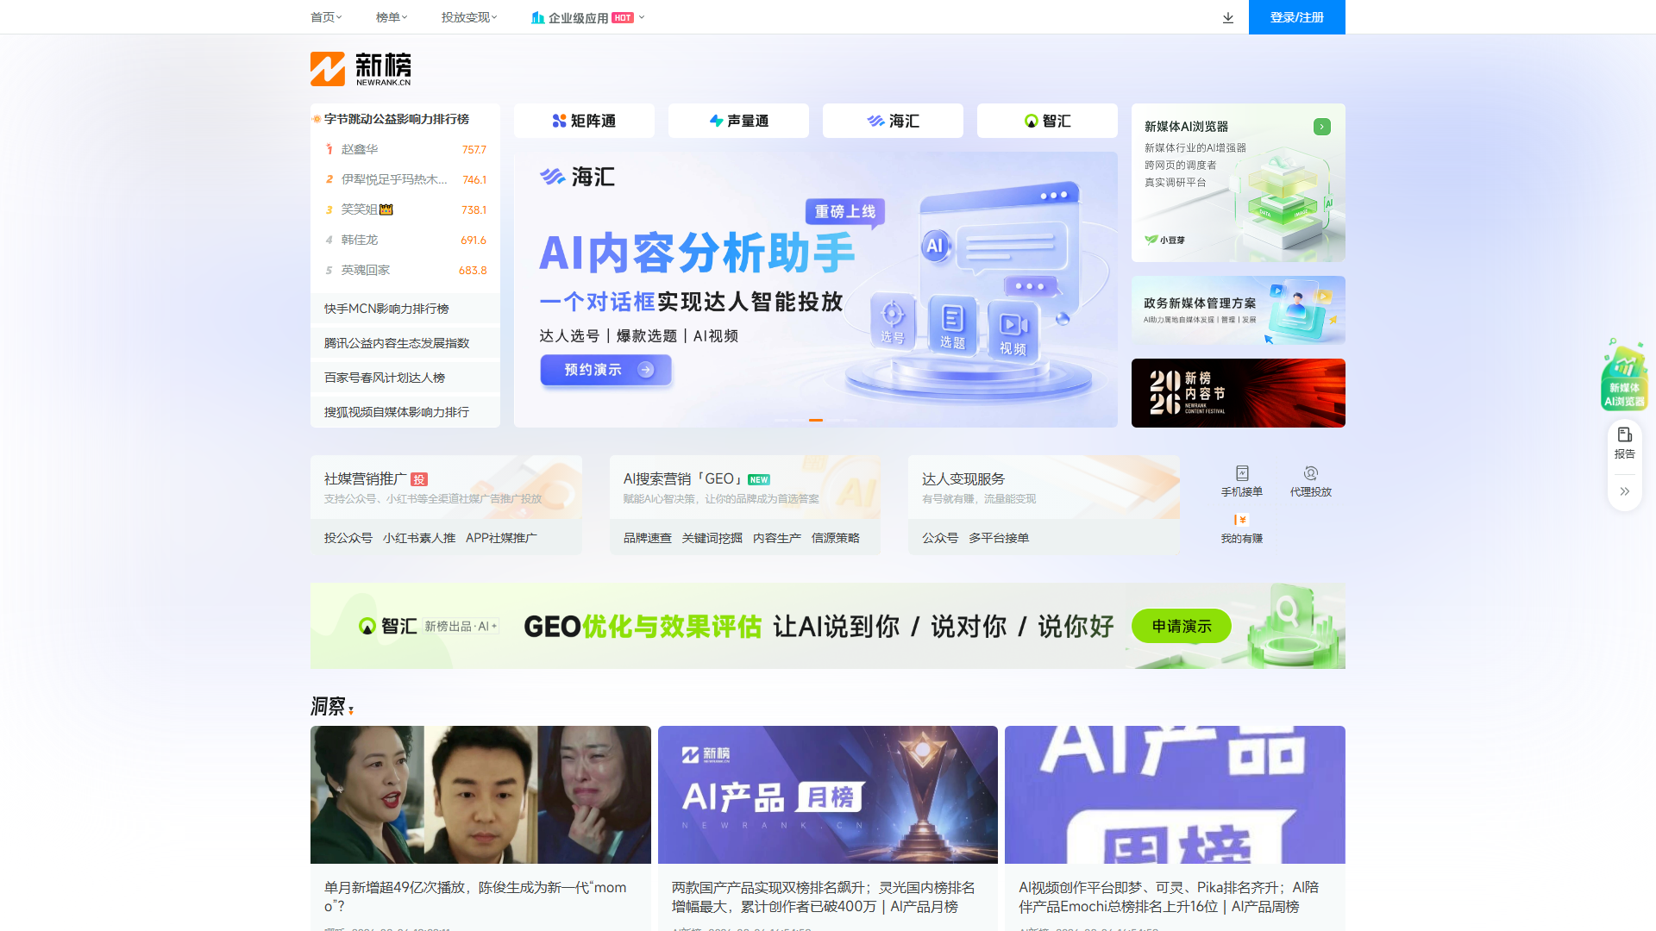
Task: Open the 新榜 logo homepage link
Action: coord(361,69)
